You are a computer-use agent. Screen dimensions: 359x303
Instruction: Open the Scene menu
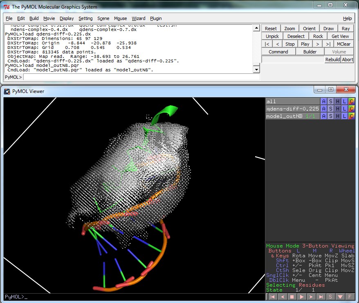[x=103, y=18]
